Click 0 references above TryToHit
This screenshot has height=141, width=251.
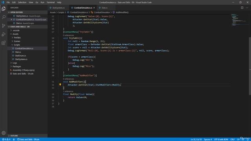[x=69, y=35]
